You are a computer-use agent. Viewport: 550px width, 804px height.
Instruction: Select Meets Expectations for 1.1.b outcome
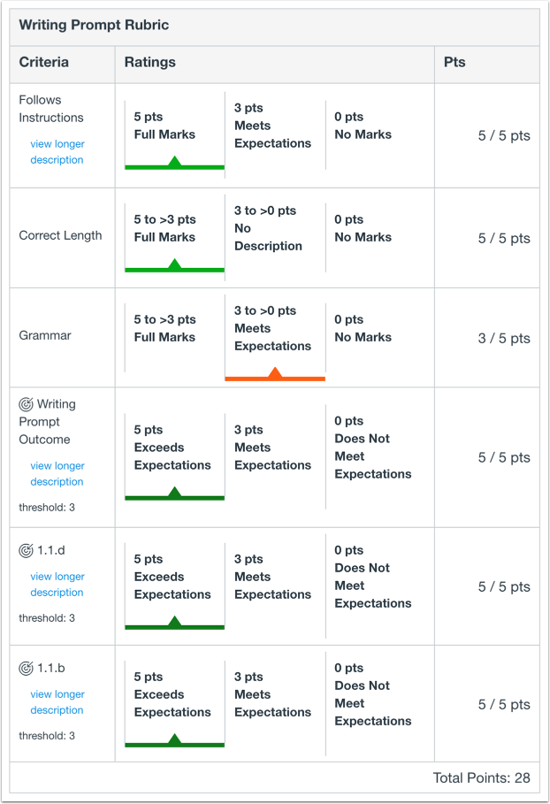coord(273,694)
